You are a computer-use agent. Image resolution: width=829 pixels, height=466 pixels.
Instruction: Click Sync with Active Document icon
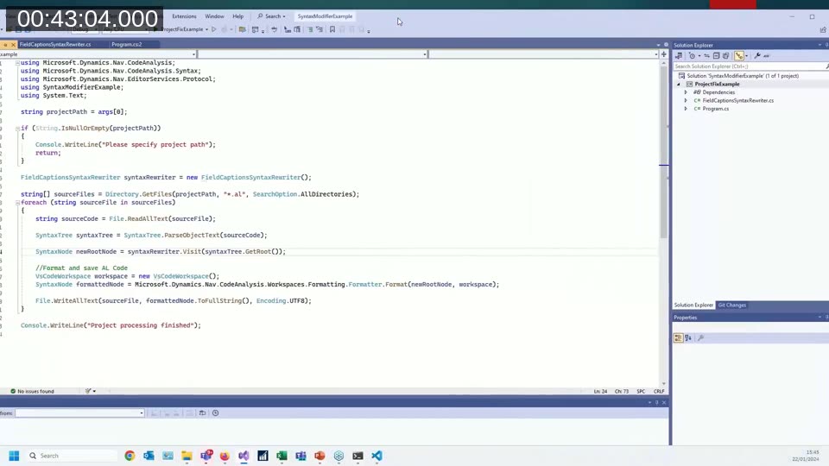(x=707, y=56)
